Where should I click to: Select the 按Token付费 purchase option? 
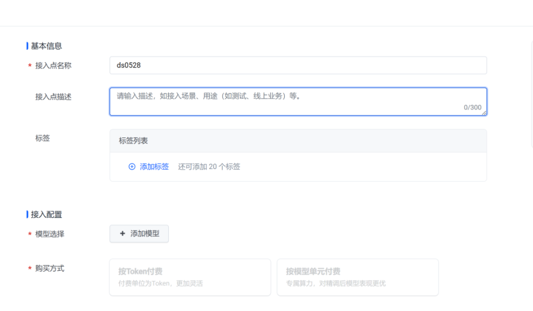(x=190, y=277)
